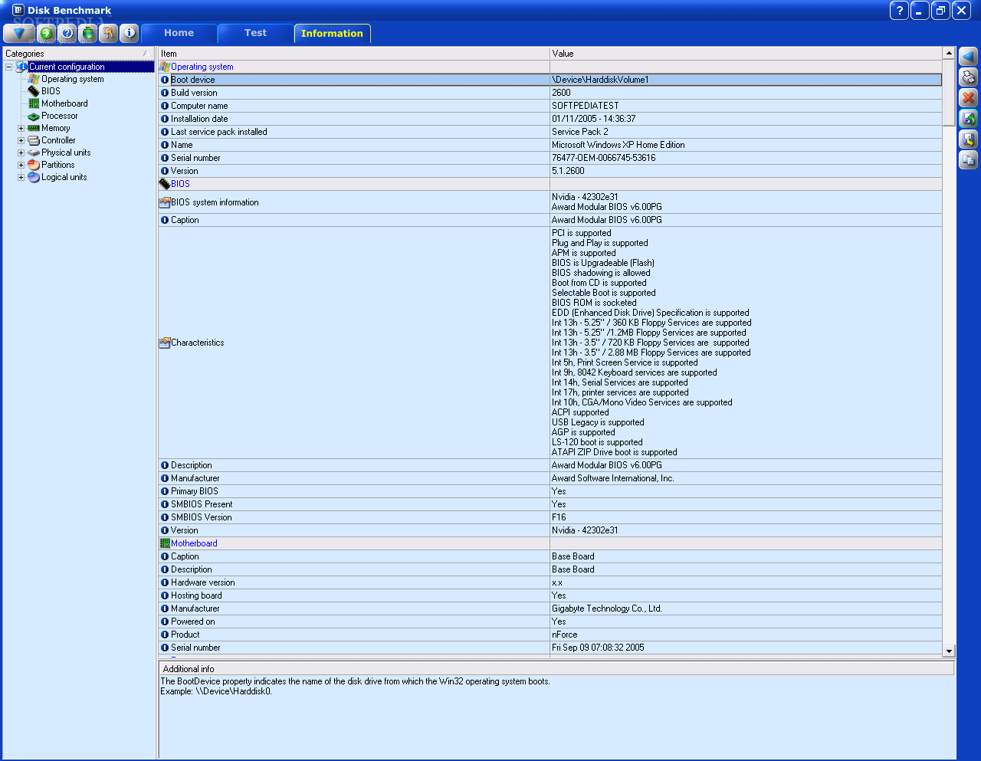Click the Additional info panel header
The height and width of the screenshot is (761, 981).
[556, 669]
